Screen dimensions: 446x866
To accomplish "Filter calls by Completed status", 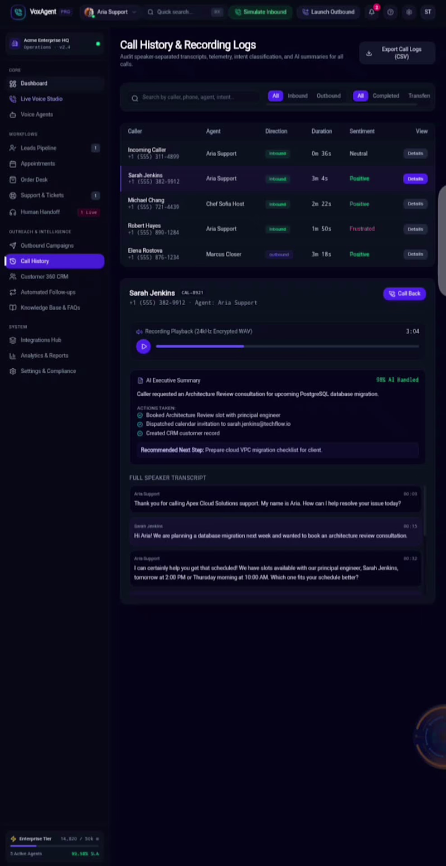I will [386, 96].
